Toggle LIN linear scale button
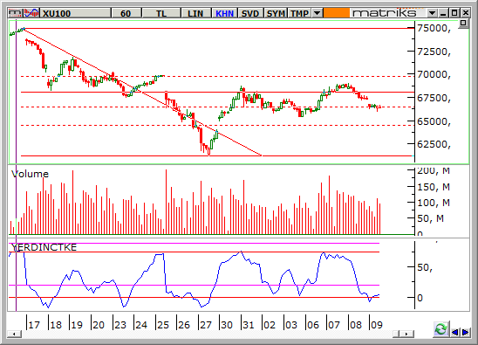 click(195, 13)
